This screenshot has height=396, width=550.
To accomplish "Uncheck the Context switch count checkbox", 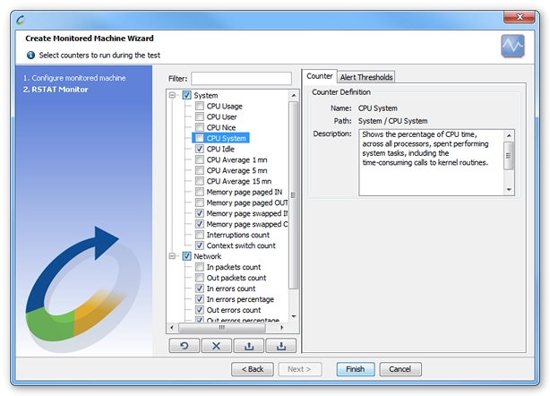I will (x=200, y=245).
